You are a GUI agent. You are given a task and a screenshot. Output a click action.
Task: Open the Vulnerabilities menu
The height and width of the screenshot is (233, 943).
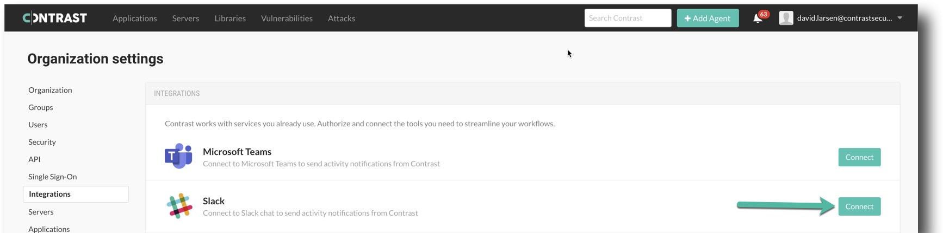[x=287, y=18]
